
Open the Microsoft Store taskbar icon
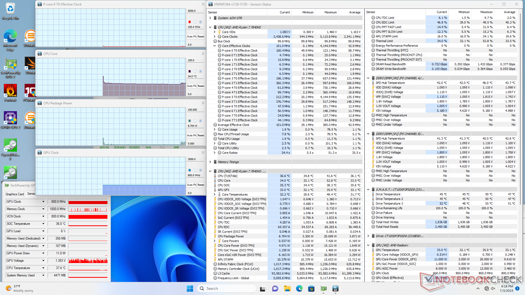point(311,288)
